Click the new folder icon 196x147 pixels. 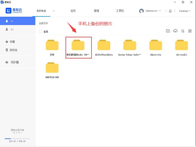pos(168,31)
